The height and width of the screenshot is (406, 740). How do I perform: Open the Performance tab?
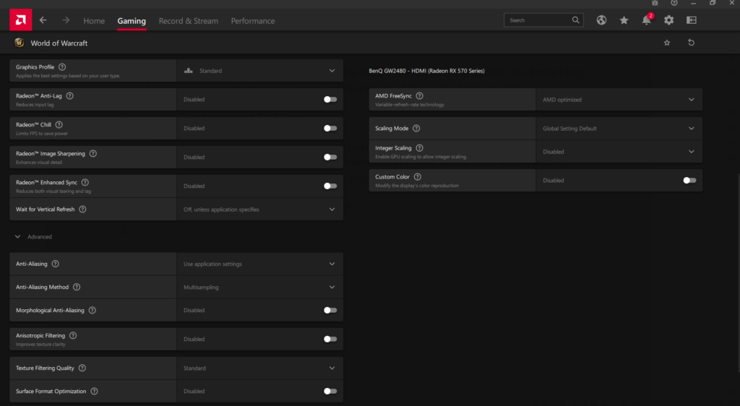253,21
